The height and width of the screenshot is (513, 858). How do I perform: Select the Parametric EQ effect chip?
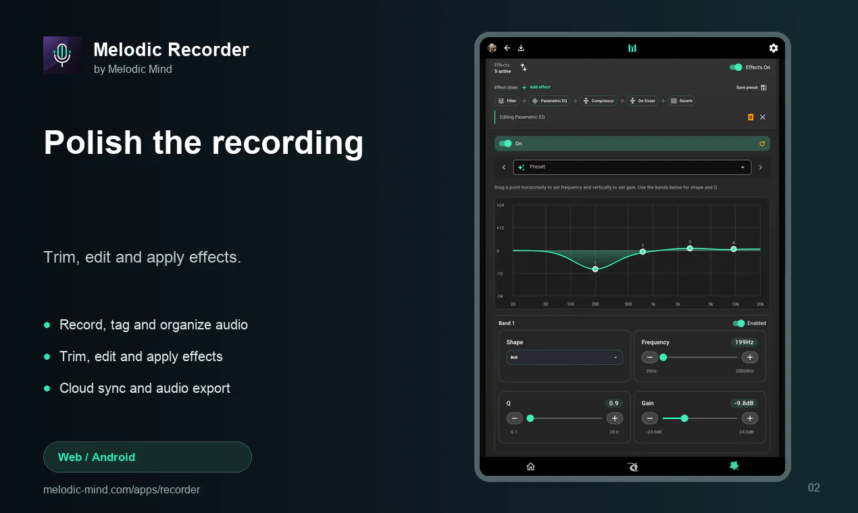coord(550,101)
